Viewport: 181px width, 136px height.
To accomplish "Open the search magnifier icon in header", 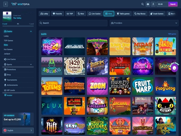I will [143, 4].
